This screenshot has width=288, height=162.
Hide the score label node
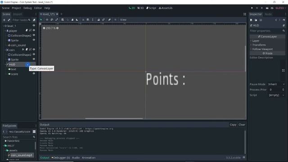point(34,73)
